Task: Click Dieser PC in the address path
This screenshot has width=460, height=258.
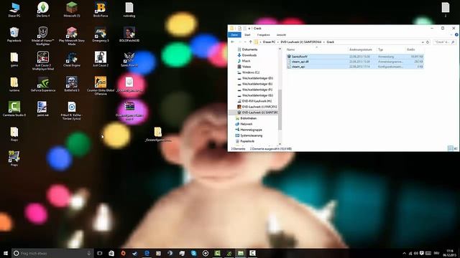Action: pyautogui.click(x=269, y=42)
